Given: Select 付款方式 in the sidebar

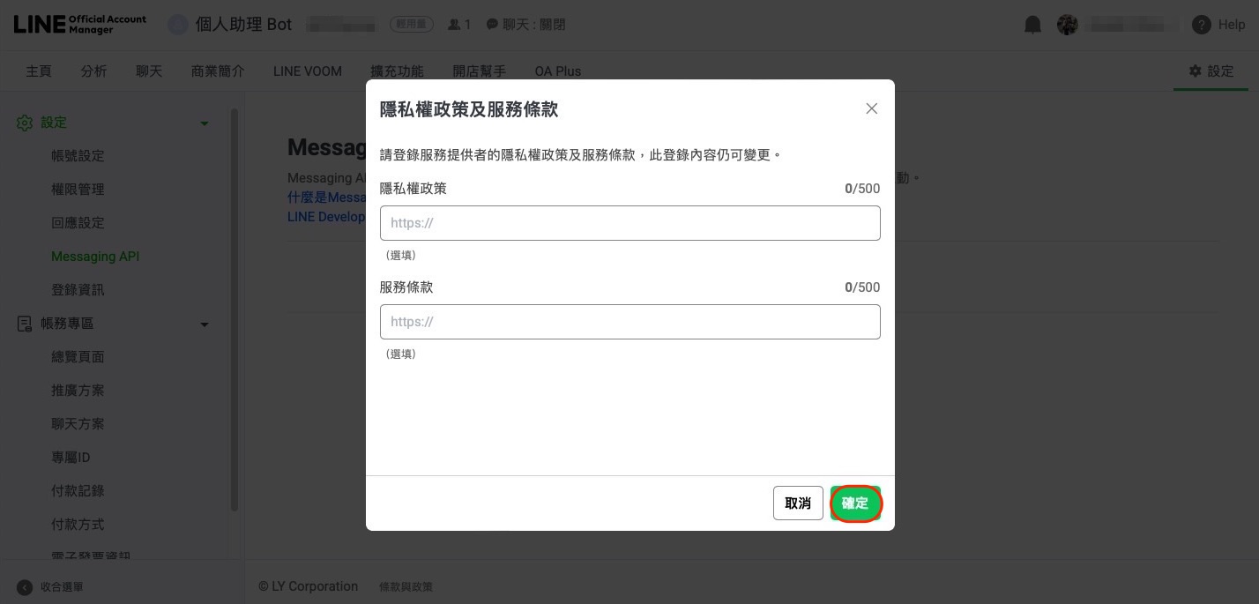Looking at the screenshot, I should click(x=78, y=525).
